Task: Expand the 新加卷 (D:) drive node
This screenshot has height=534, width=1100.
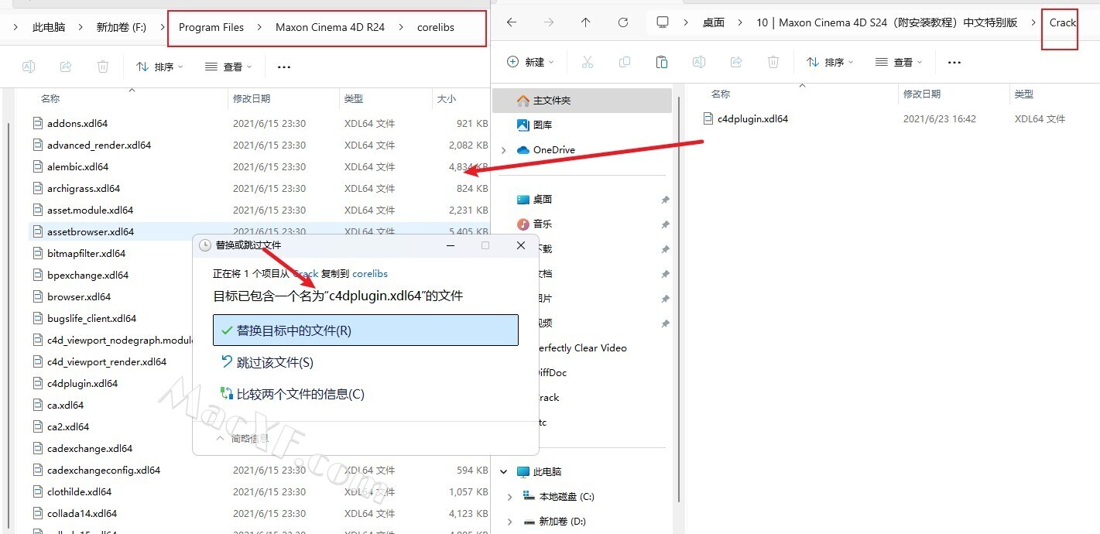Action: [x=510, y=522]
